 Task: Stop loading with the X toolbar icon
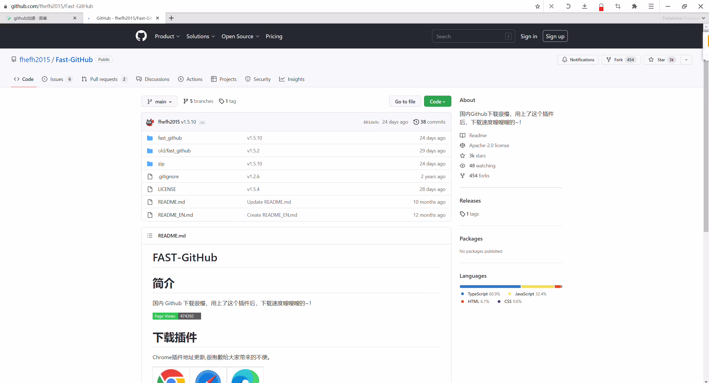(551, 6)
